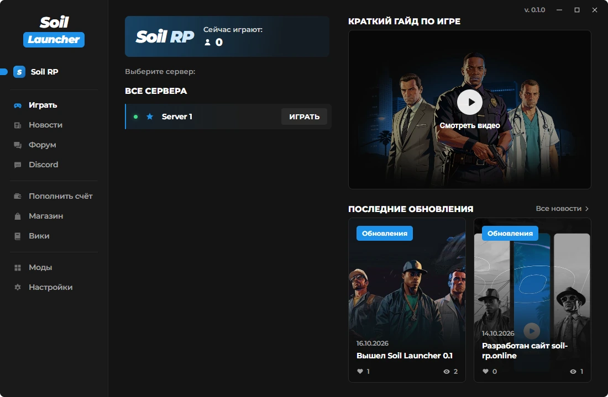Select the Server 1 row name

coord(177,117)
